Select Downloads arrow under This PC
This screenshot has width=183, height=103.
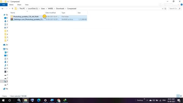click(x=5, y=62)
